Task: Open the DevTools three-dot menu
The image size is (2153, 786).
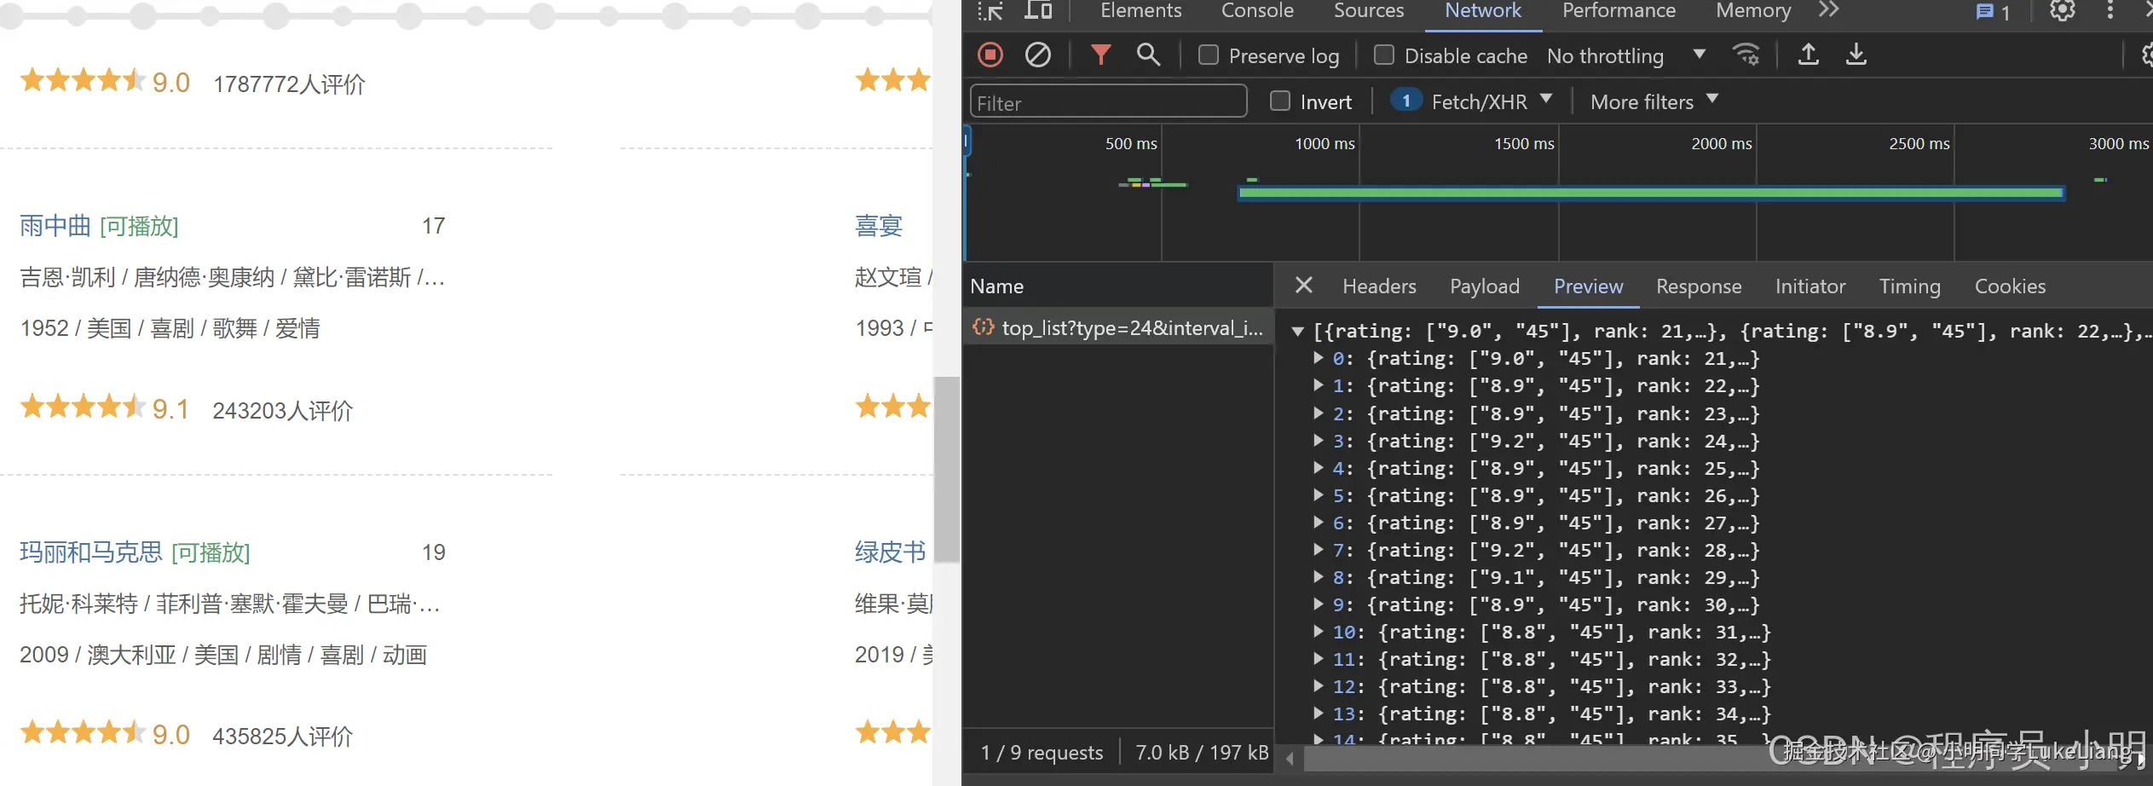Action: 2110,11
